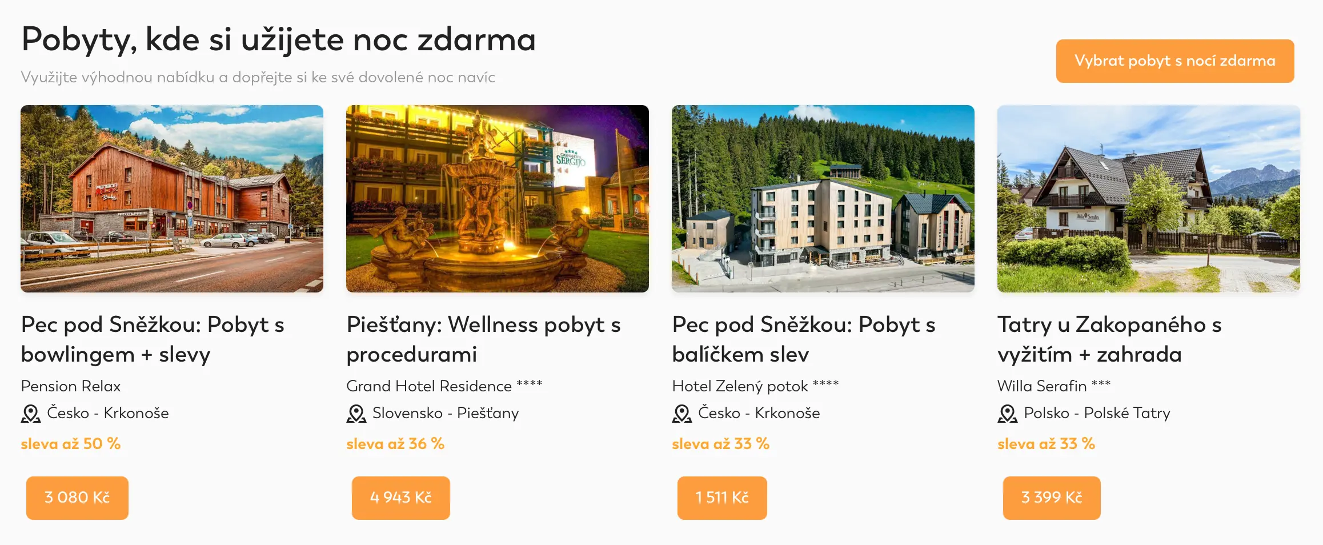The height and width of the screenshot is (545, 1323).
Task: Open Pec pod Sněžkou balíčkem slev title
Action: pyautogui.click(x=804, y=339)
